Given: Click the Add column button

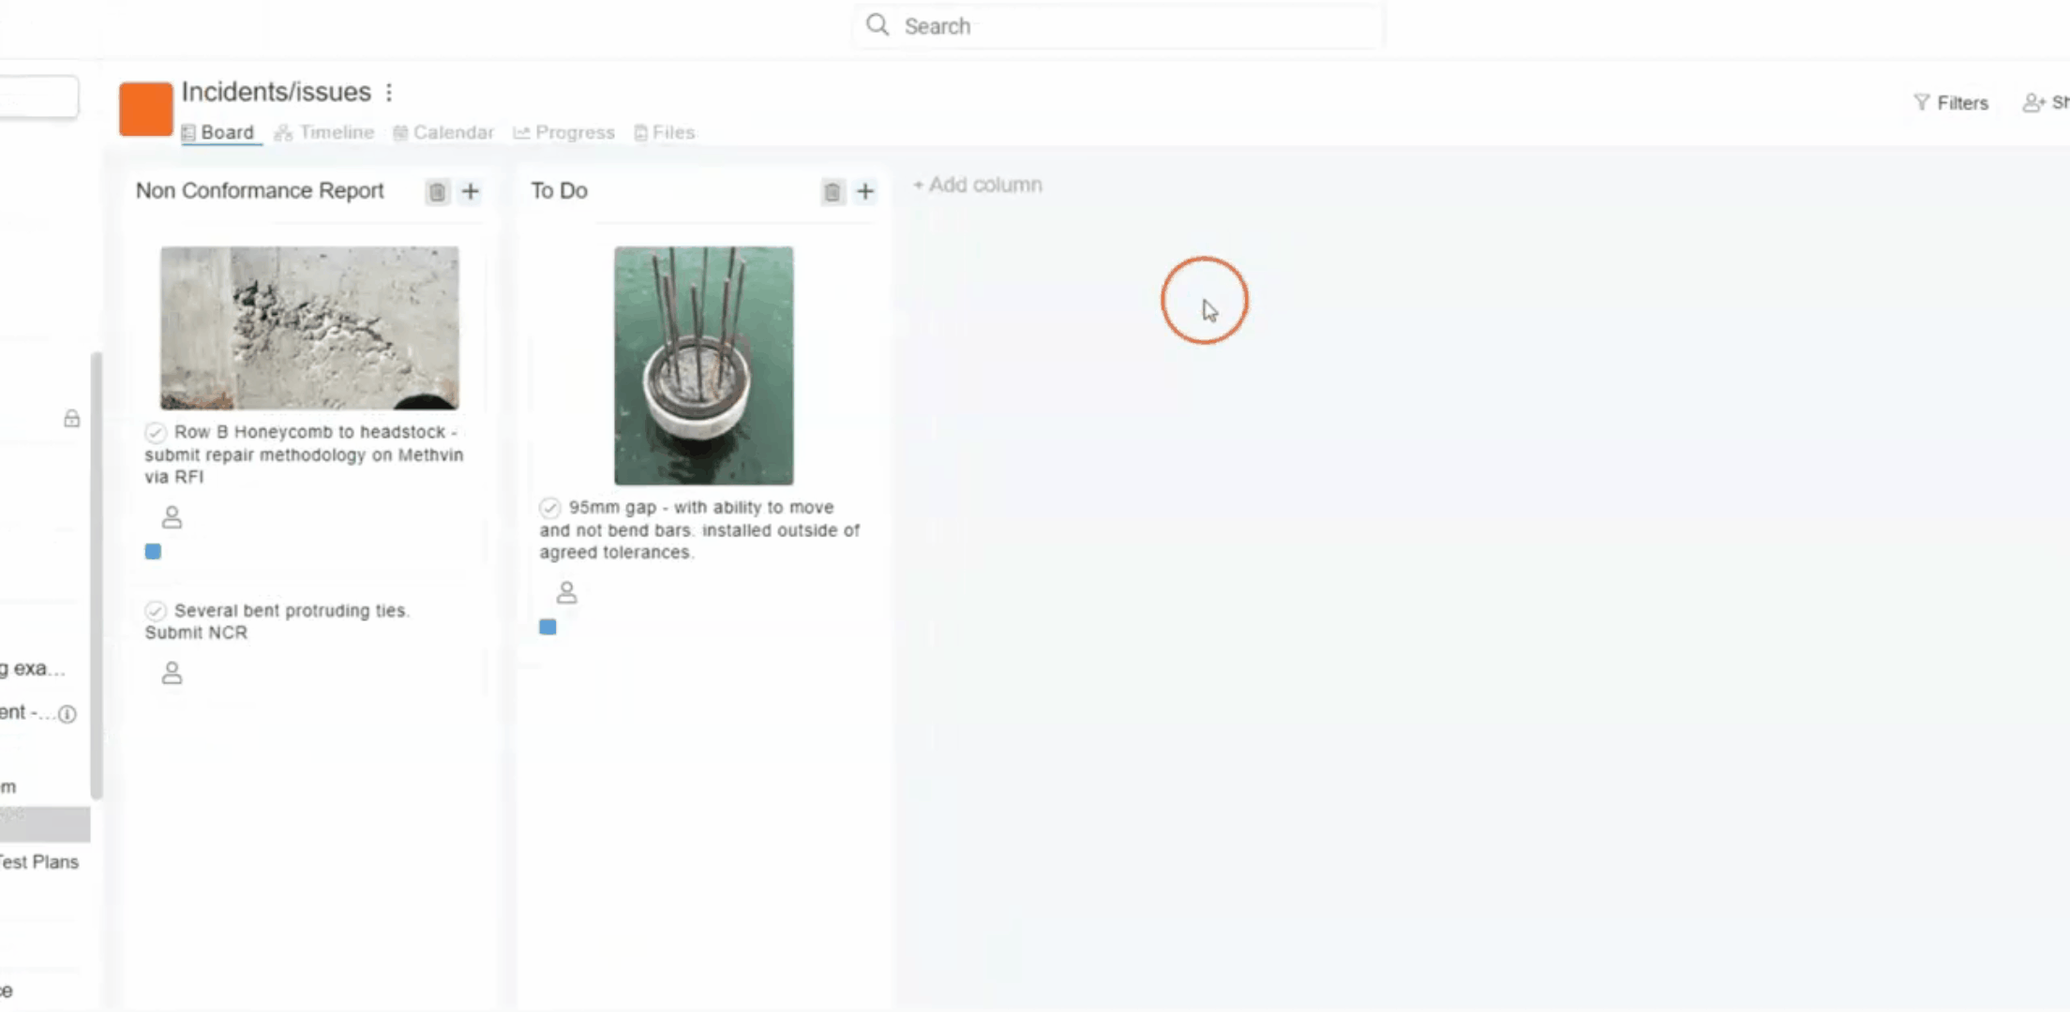Looking at the screenshot, I should point(978,186).
